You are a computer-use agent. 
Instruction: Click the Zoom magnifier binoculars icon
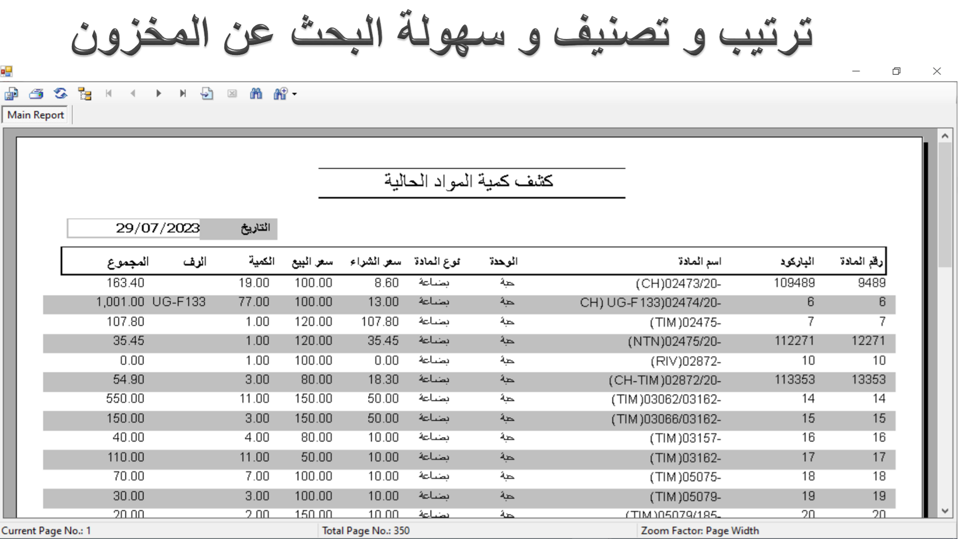(280, 93)
